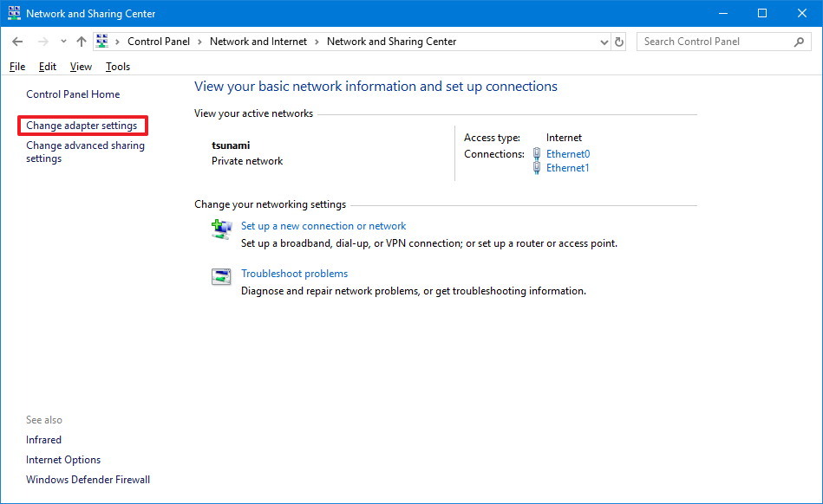Open the Tools menu

click(117, 66)
